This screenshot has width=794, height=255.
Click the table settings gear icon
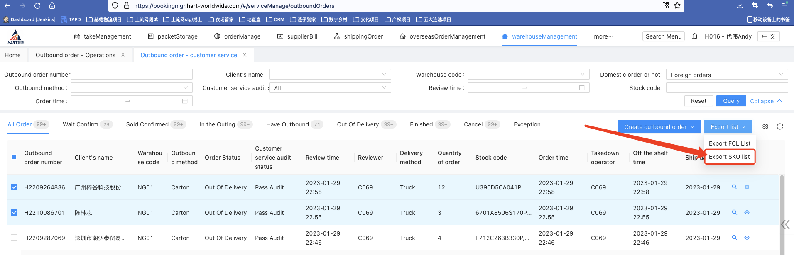pyautogui.click(x=765, y=127)
